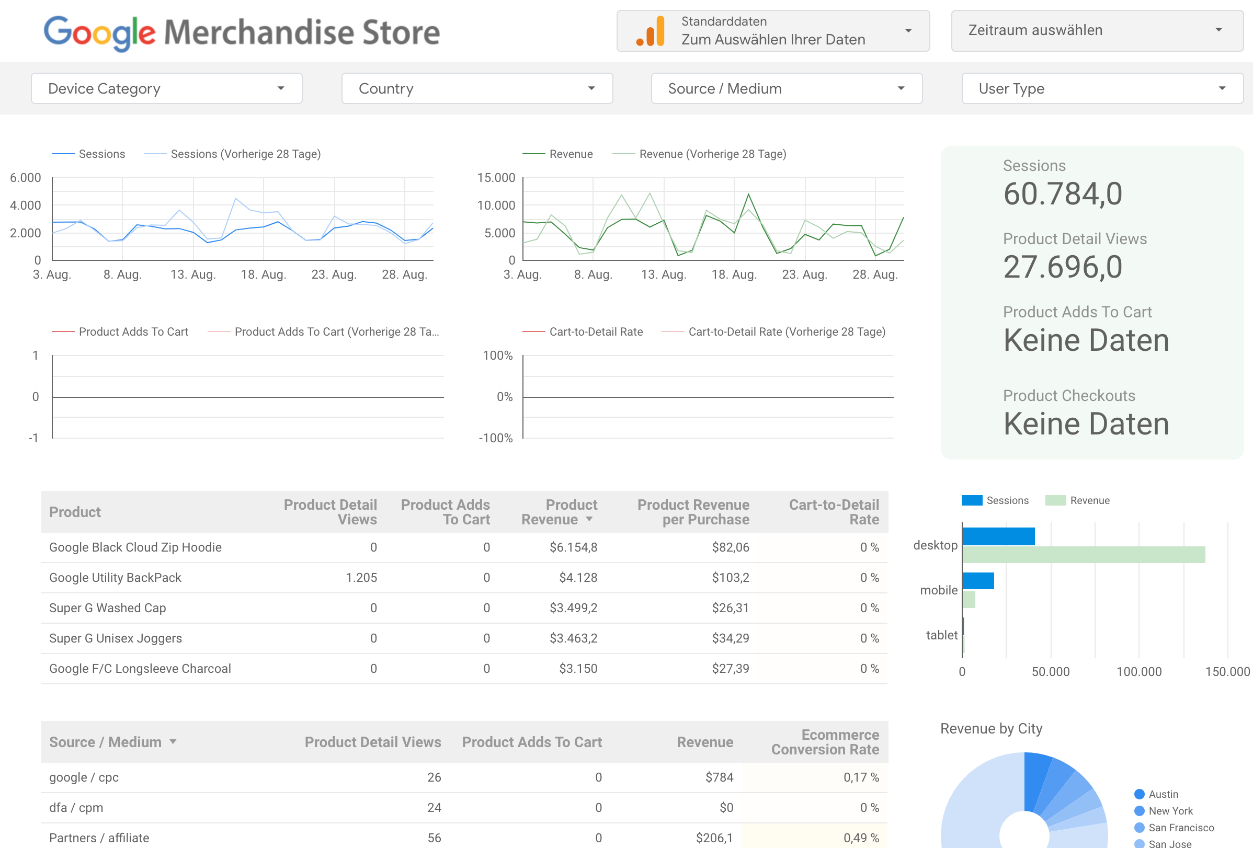Click the Austin legend dot in Revenue by City

coord(1140,794)
